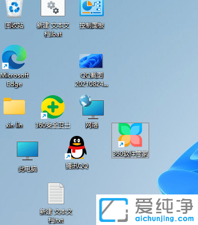Click the 360安全卫士 shortcut icon
The width and height of the screenshot is (198, 225).
[53, 107]
